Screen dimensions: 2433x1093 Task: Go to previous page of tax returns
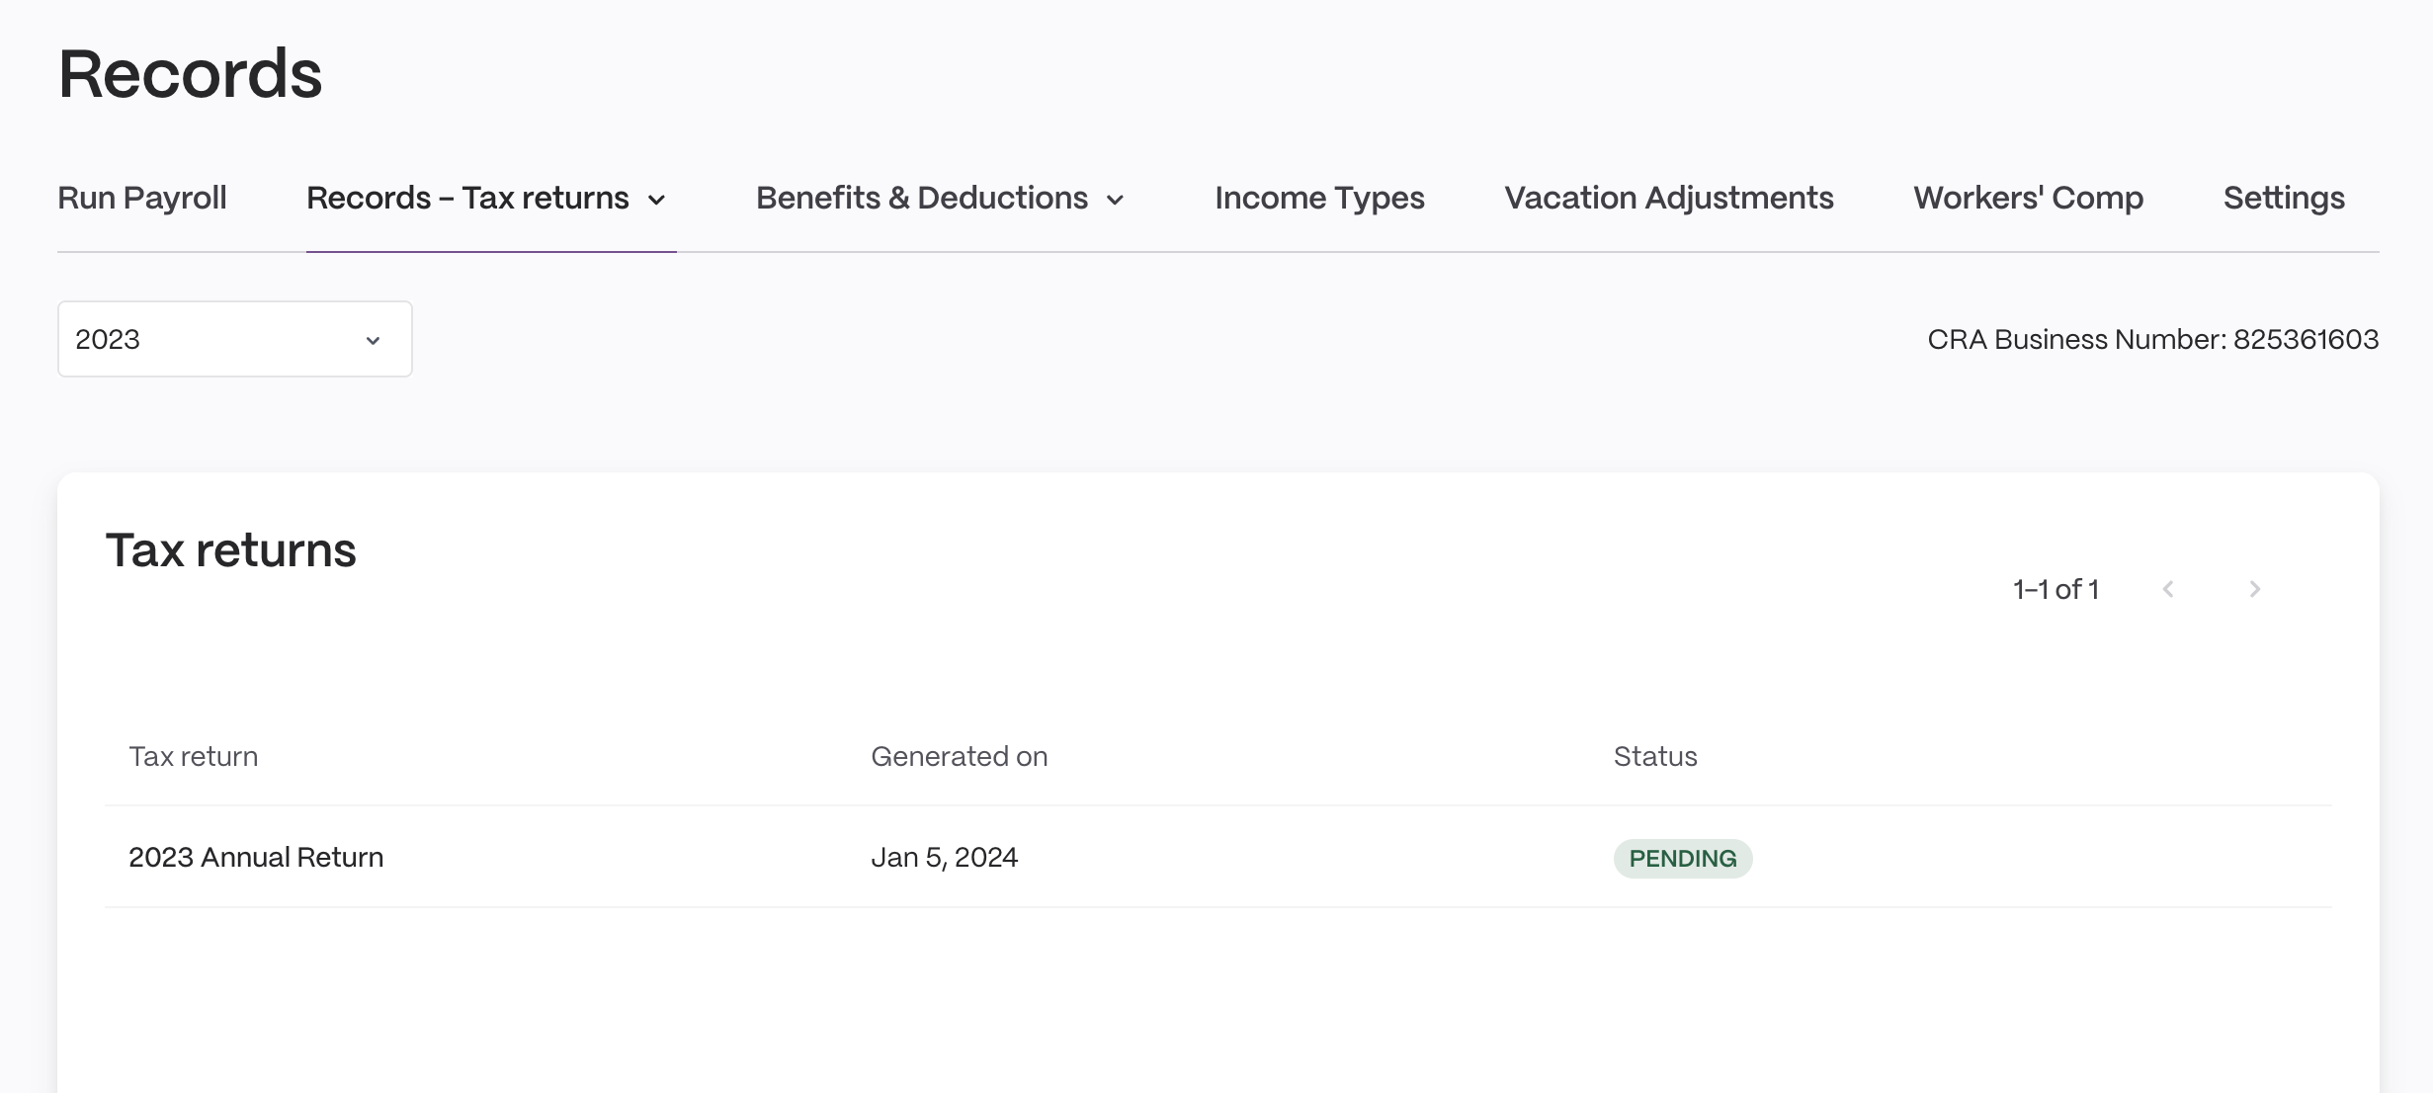(2168, 589)
